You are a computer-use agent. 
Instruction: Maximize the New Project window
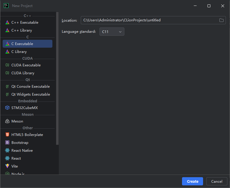coord(209,6)
